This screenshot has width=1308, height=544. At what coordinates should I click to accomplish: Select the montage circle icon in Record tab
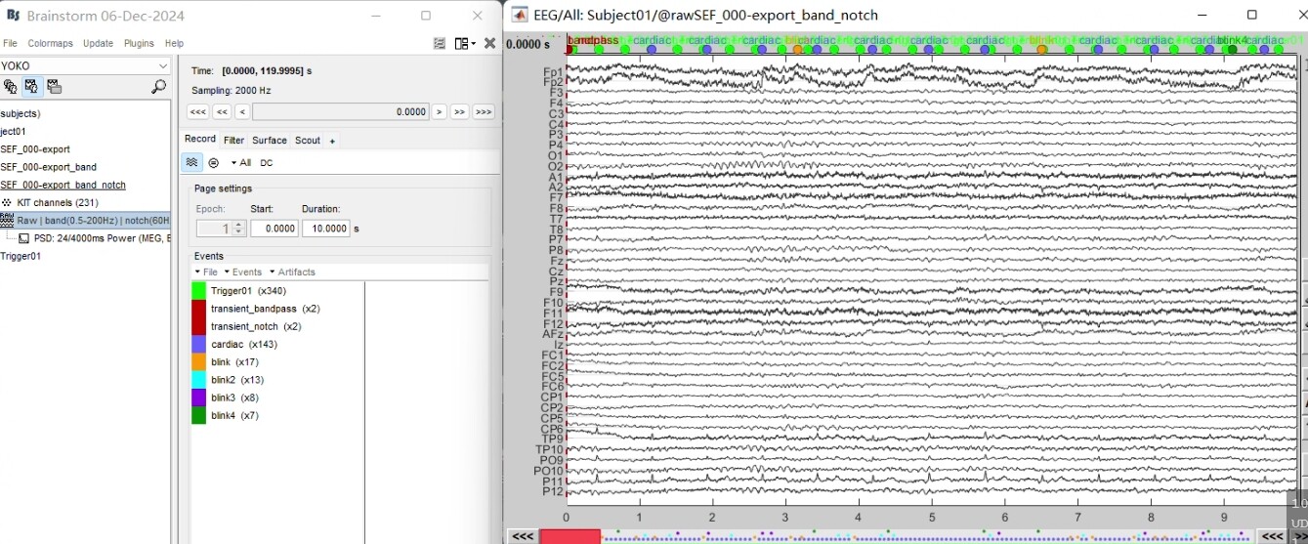click(214, 163)
